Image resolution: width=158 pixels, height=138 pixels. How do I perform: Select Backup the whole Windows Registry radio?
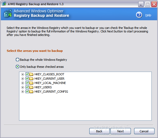click(x=17, y=59)
